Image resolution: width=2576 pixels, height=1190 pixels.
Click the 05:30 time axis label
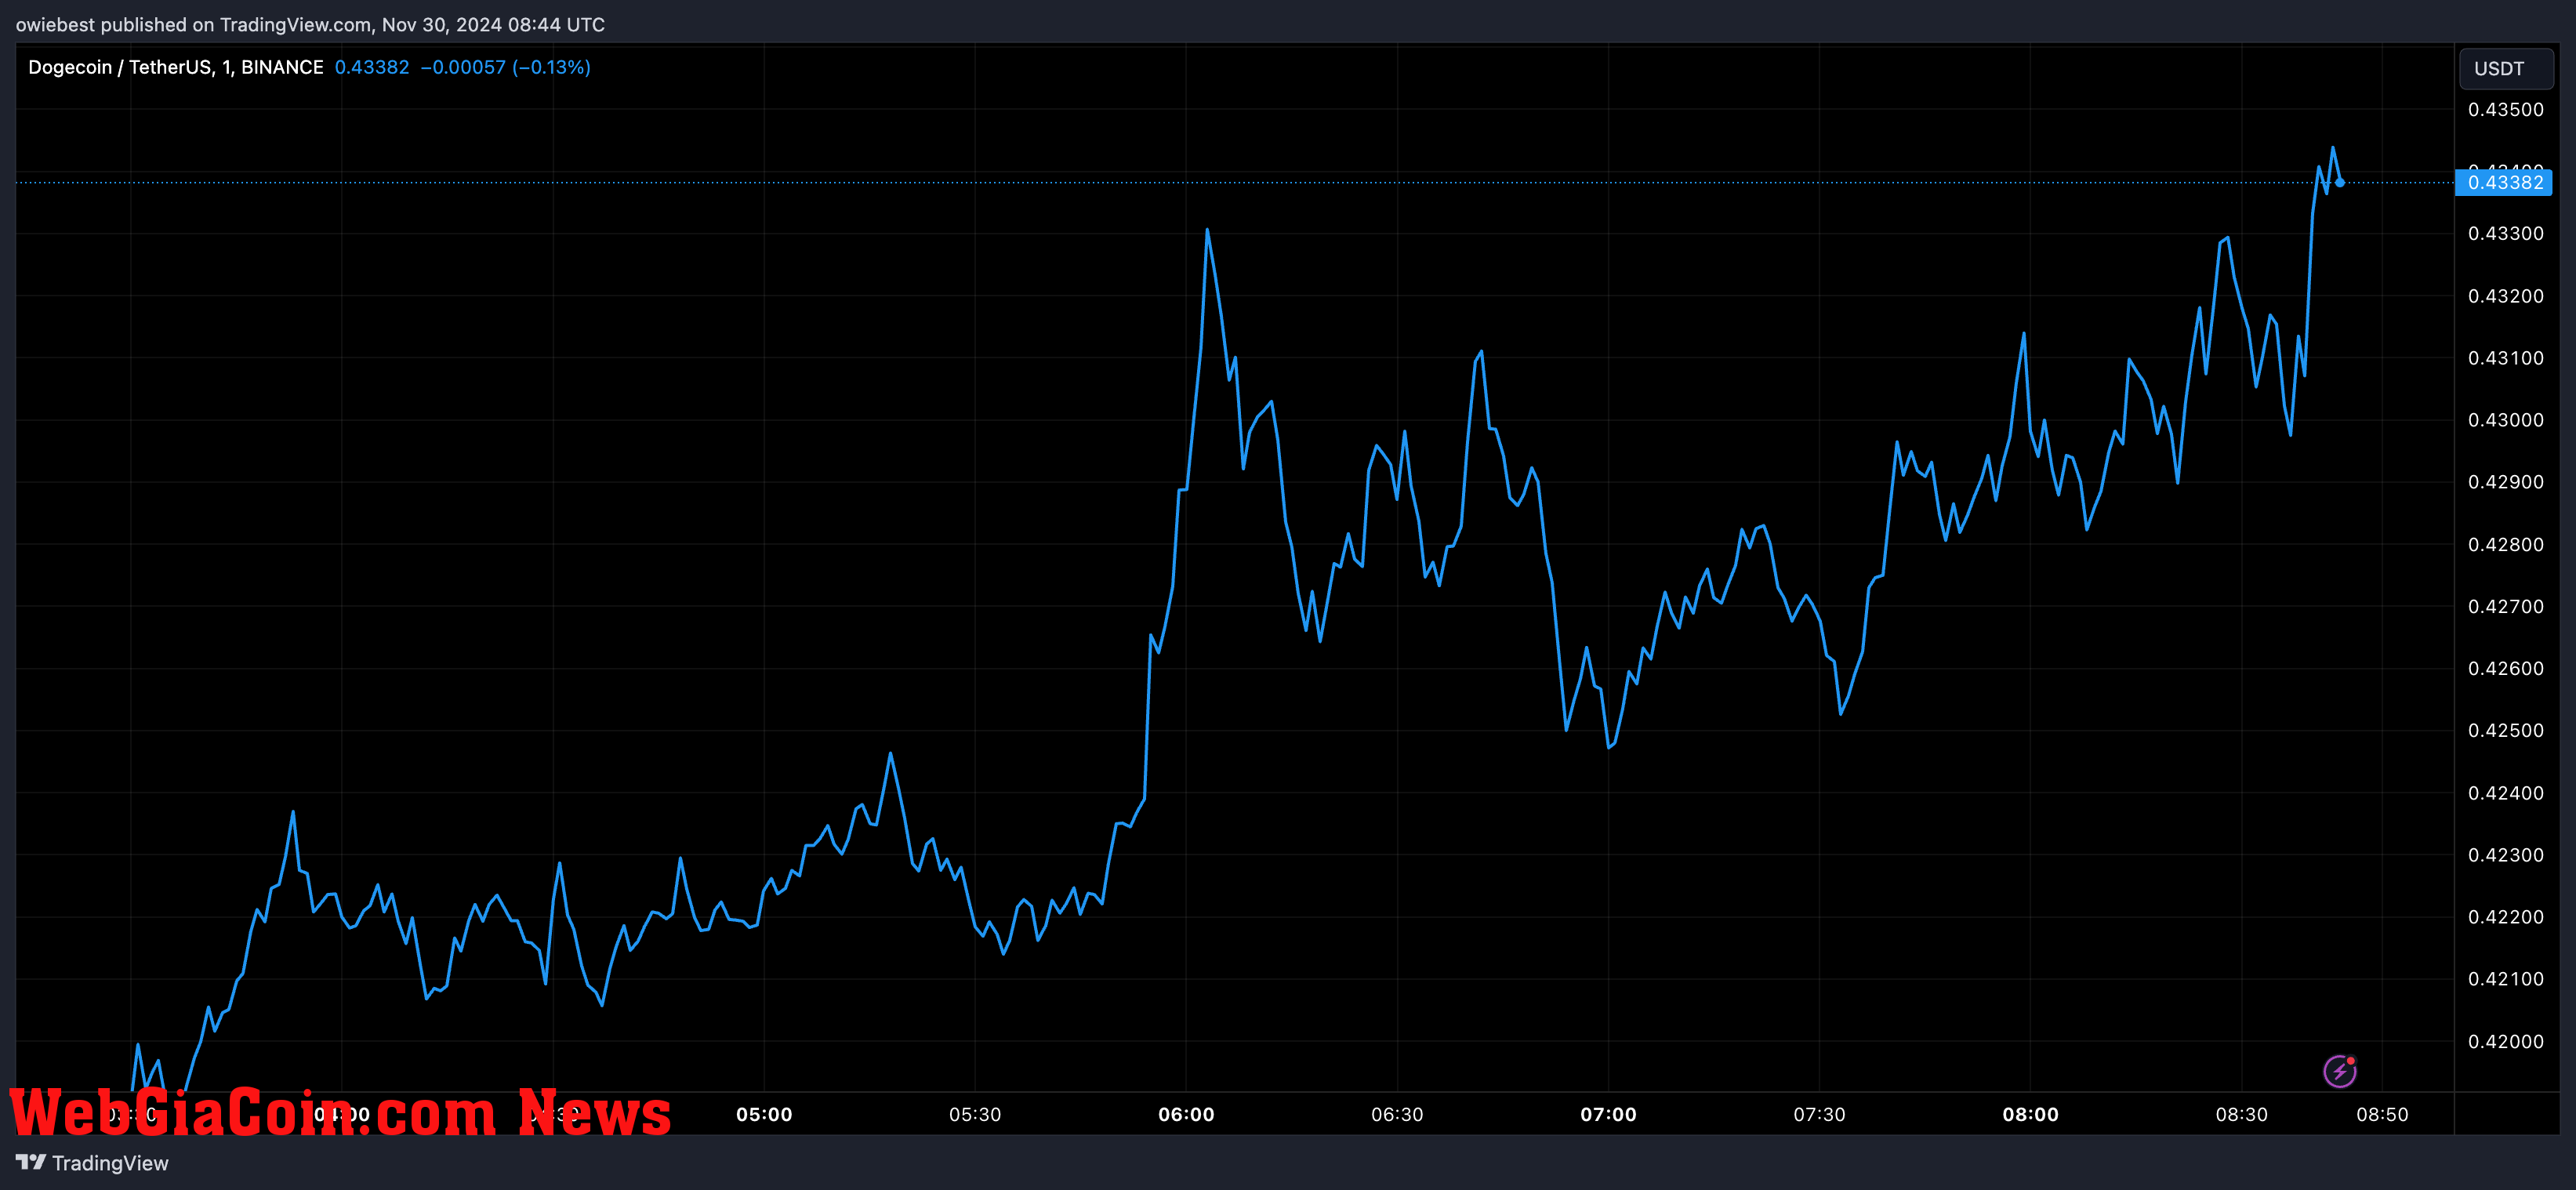(975, 1114)
